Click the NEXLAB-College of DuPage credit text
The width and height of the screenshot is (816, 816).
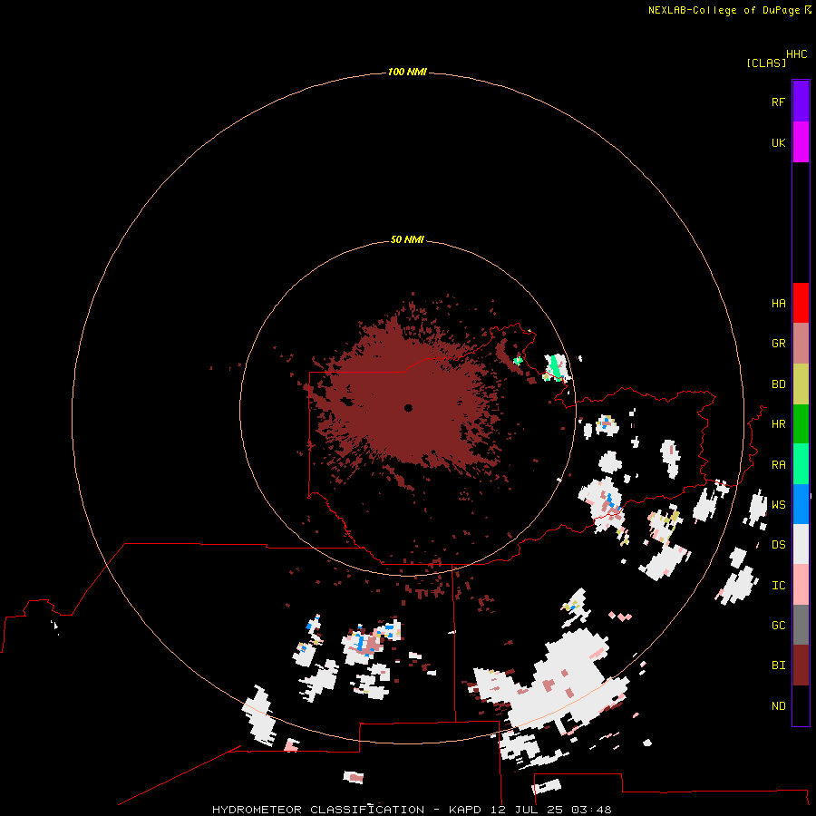point(725,10)
